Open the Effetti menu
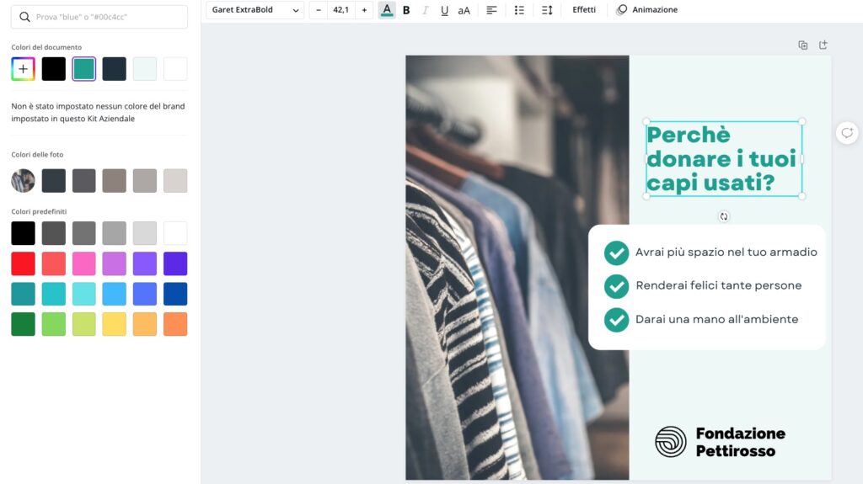863x484 pixels. tap(584, 10)
